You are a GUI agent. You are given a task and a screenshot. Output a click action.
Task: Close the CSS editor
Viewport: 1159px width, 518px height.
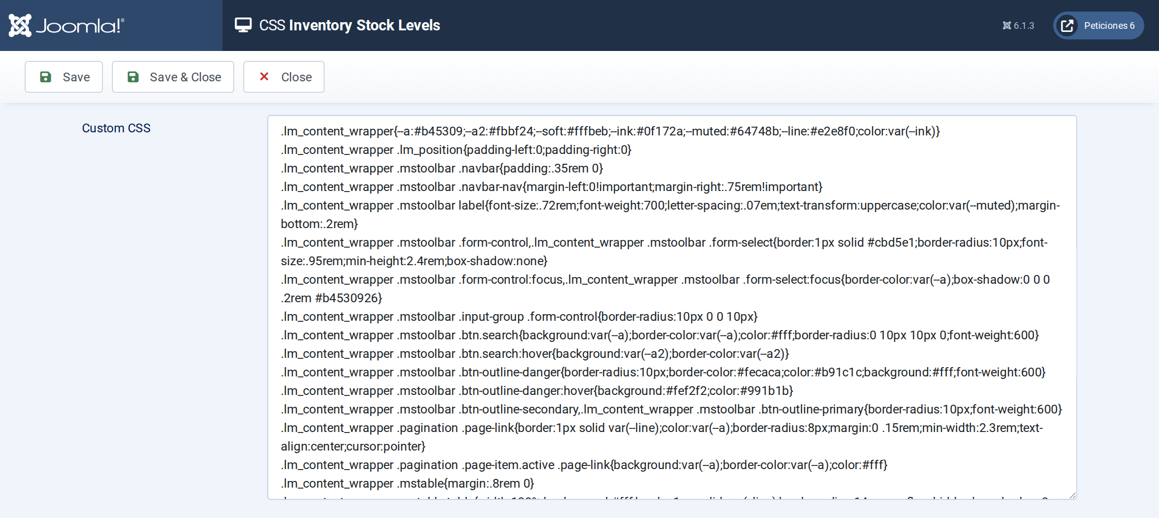tap(284, 77)
